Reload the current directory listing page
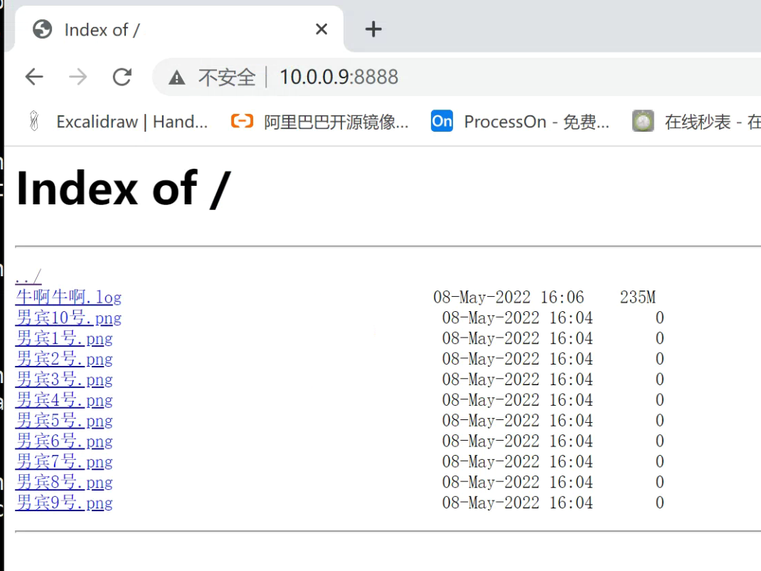 (122, 76)
